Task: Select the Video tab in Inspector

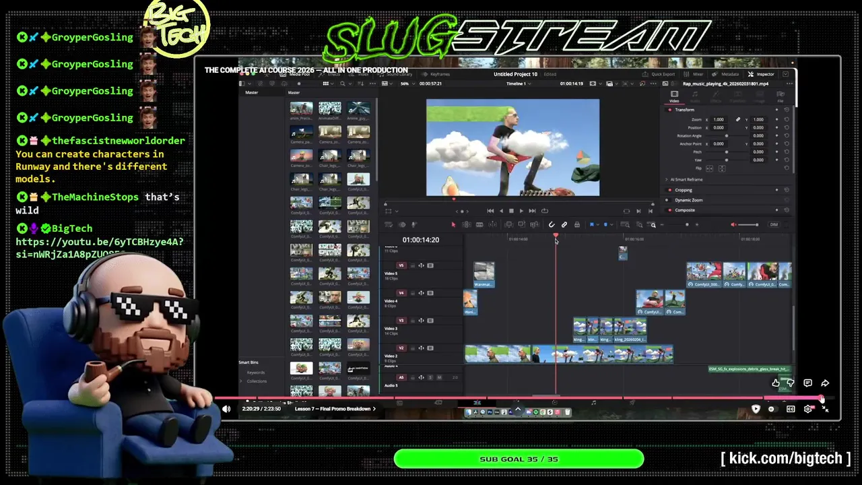Action: coord(674,98)
